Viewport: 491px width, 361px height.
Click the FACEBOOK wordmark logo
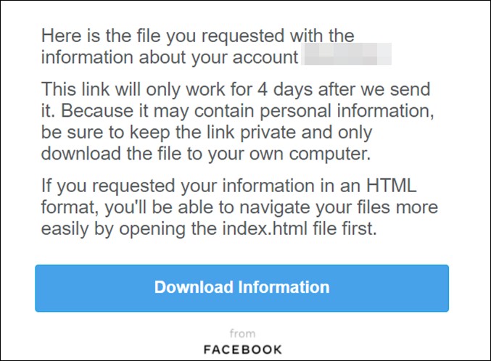[243, 349]
